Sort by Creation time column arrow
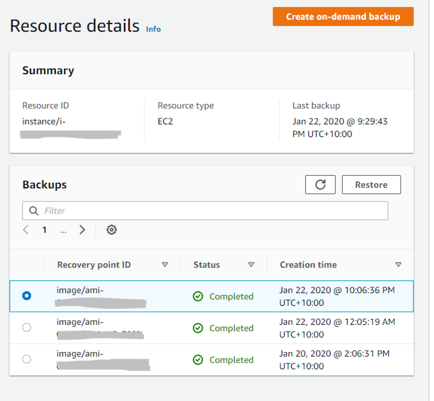 (x=398, y=265)
